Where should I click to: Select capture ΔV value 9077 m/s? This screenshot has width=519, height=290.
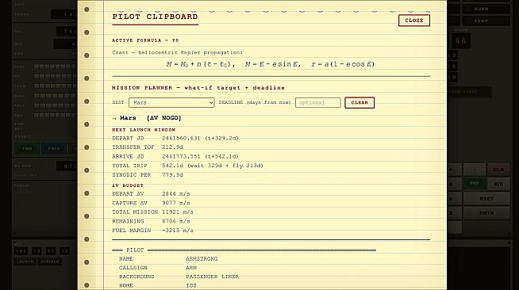176,203
